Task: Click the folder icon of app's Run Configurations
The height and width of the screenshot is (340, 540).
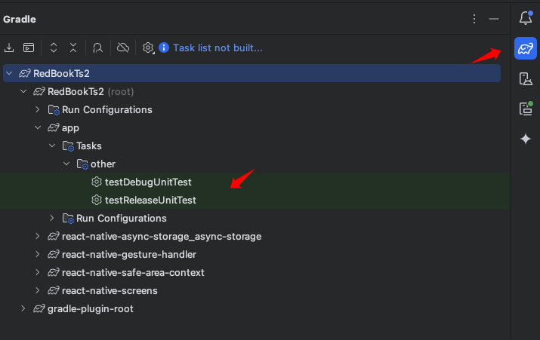Action: pyautogui.click(x=68, y=219)
